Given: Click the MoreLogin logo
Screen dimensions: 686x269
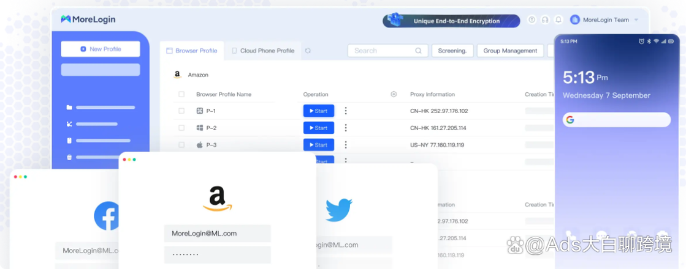Looking at the screenshot, I should (88, 19).
